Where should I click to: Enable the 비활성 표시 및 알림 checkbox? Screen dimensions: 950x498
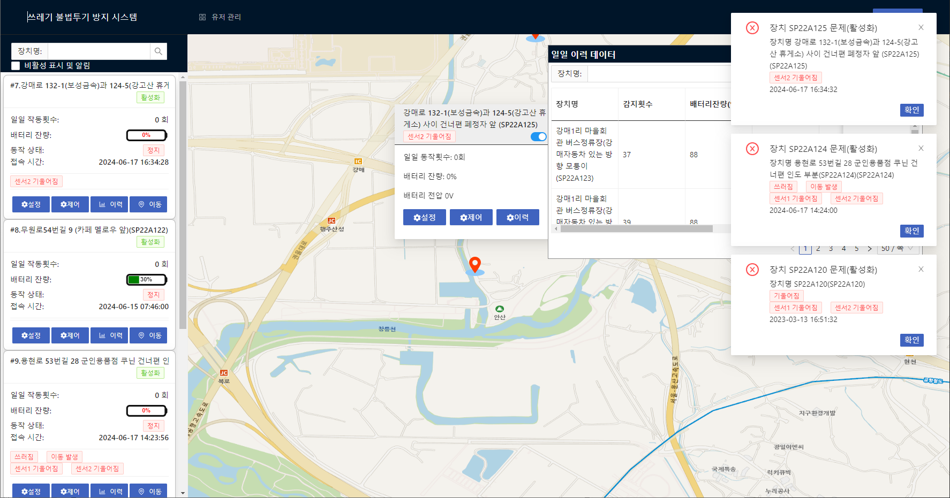click(x=16, y=66)
